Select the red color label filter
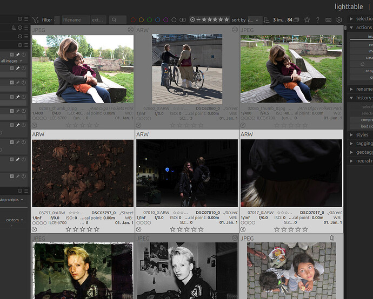Screen dimensions: 373x299 pyautogui.click(x=133, y=20)
